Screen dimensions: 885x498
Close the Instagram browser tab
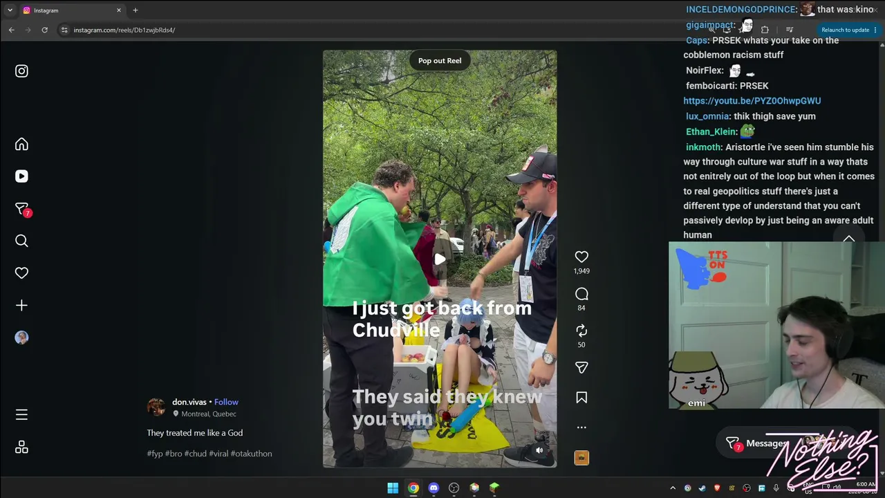(119, 10)
